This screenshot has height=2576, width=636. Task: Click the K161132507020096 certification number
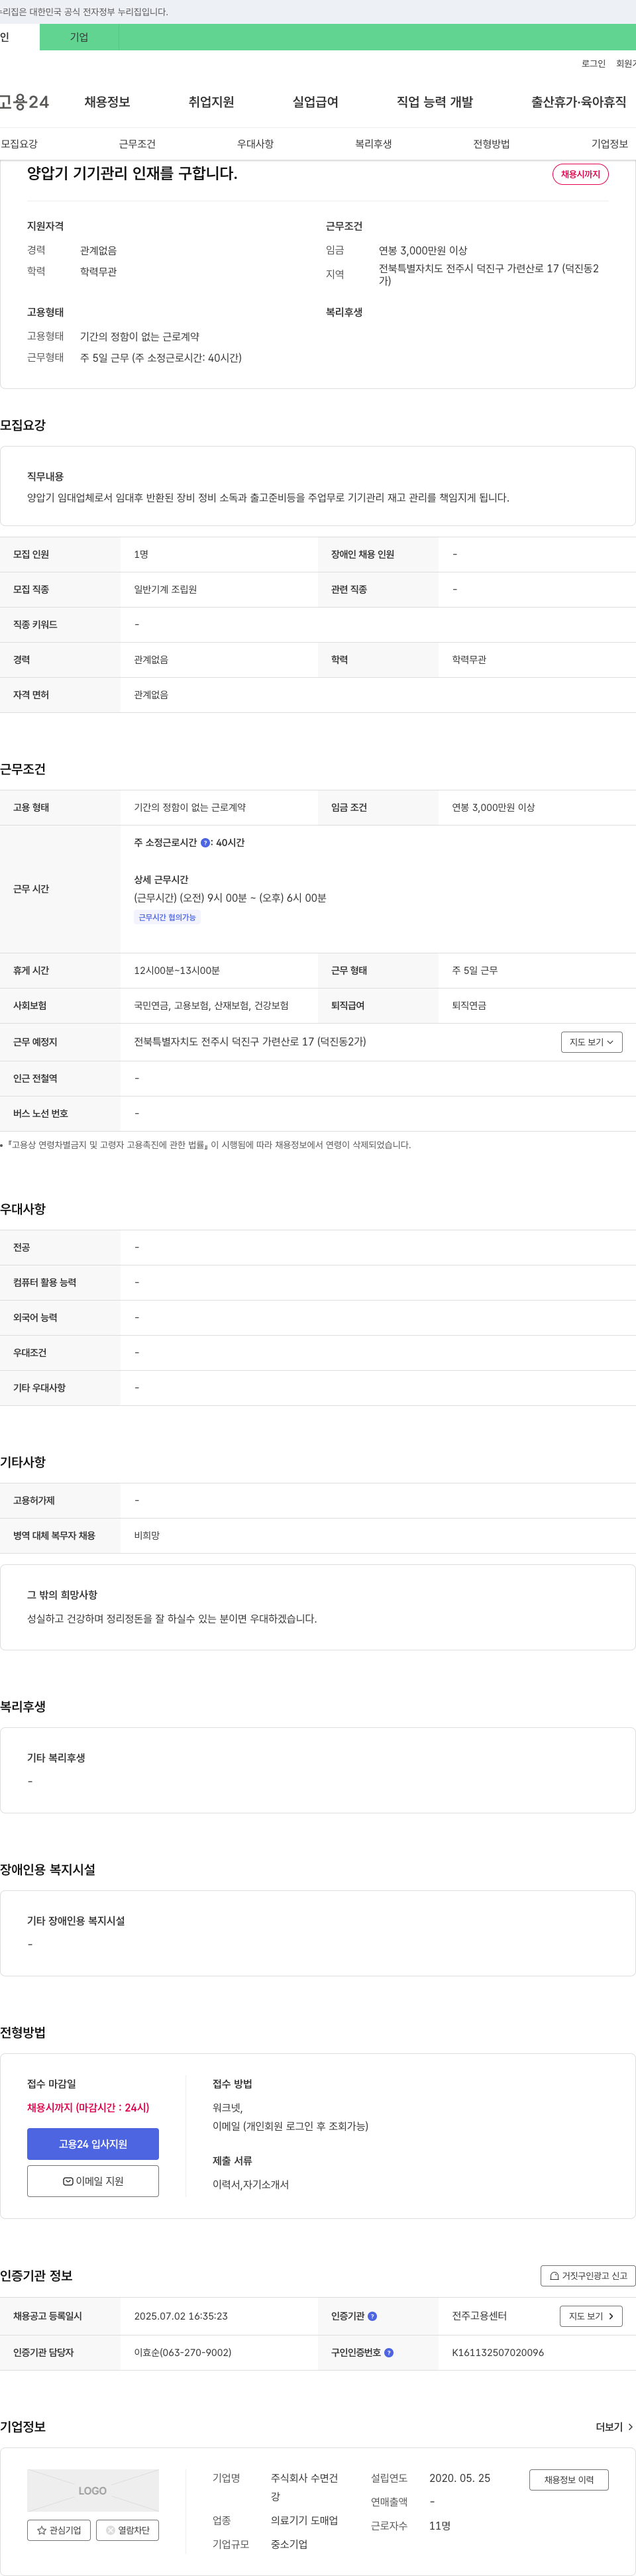point(498,2352)
